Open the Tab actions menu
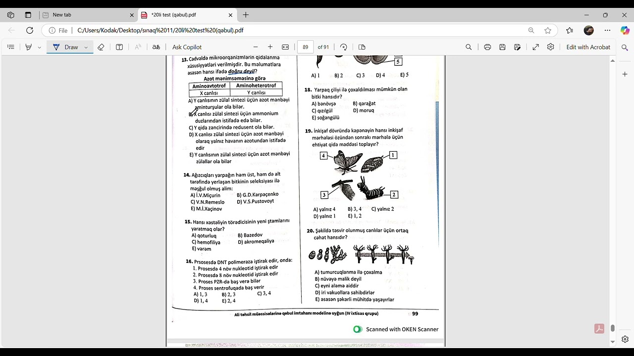634x356 pixels. [28, 15]
